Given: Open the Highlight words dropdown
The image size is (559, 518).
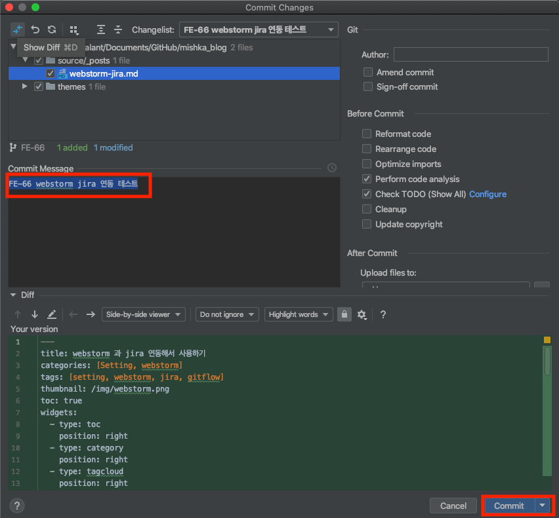Looking at the screenshot, I should [x=299, y=314].
